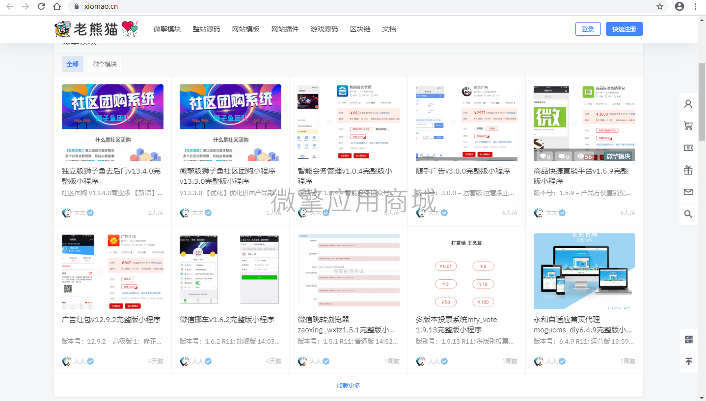Open thumbnail of 多版本投票系统 card
This screenshot has width=706, height=401.
click(466, 271)
